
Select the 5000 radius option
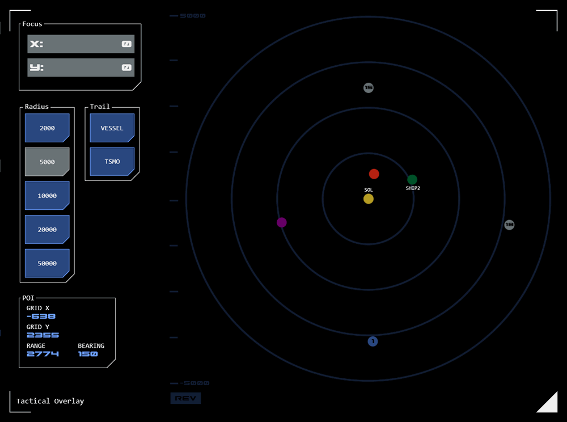[47, 162]
